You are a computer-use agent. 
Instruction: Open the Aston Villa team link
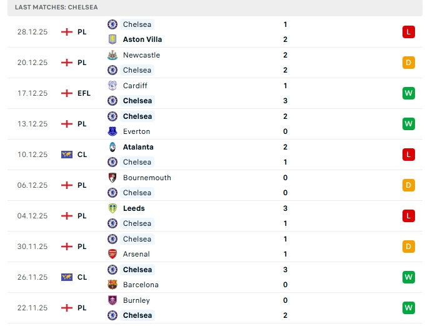pos(142,39)
